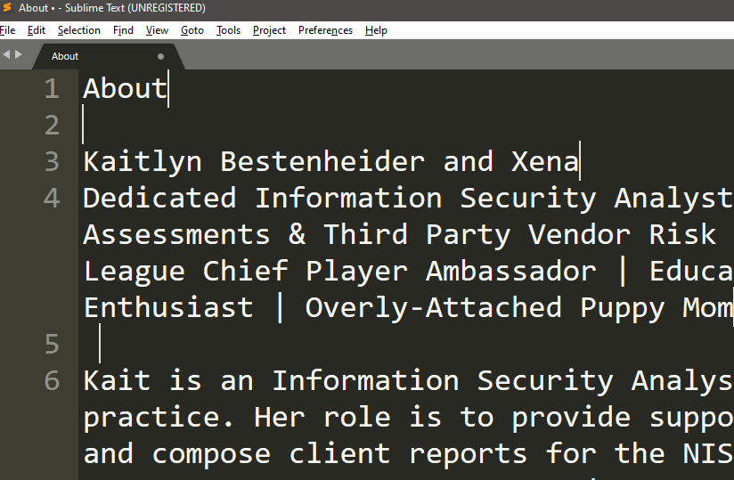This screenshot has height=480, width=734.
Task: Place cursor on empty line 2
Action: pyautogui.click(x=267, y=126)
